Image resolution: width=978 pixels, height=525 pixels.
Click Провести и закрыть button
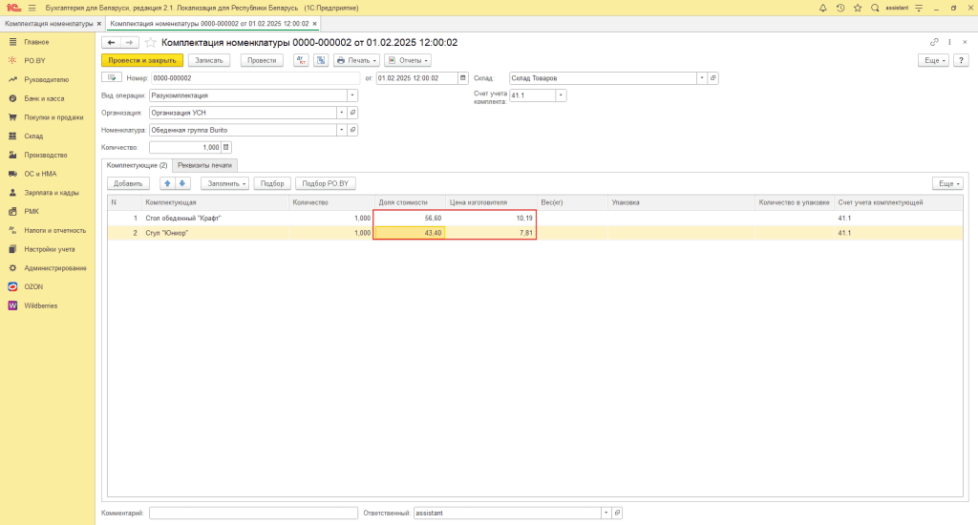pyautogui.click(x=142, y=60)
